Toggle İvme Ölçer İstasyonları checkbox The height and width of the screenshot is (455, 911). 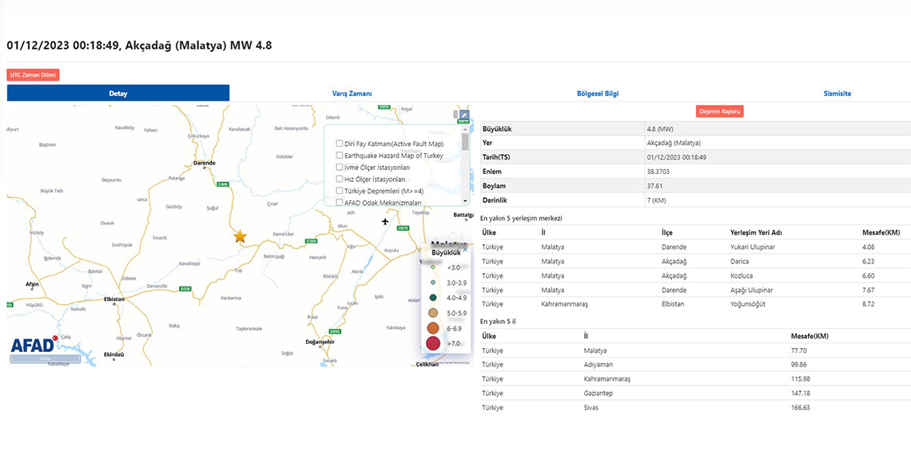(x=340, y=168)
